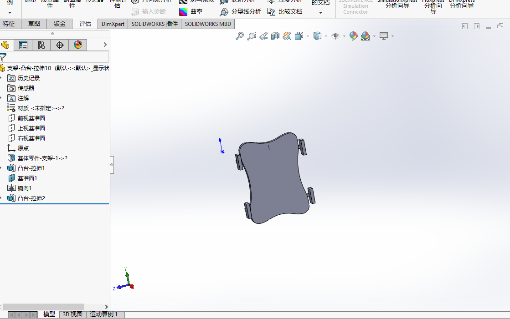The image size is (510, 319).
Task: Click the 分型线分析 button
Action: tap(241, 11)
